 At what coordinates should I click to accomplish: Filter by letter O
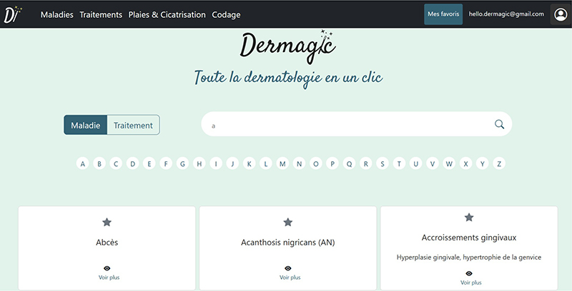(316, 164)
